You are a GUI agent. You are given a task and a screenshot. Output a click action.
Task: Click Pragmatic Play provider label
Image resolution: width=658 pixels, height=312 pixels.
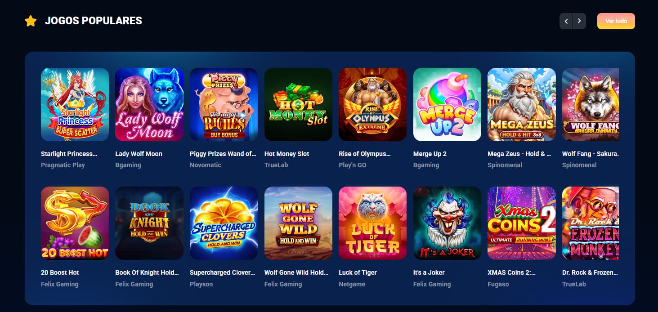(x=63, y=165)
